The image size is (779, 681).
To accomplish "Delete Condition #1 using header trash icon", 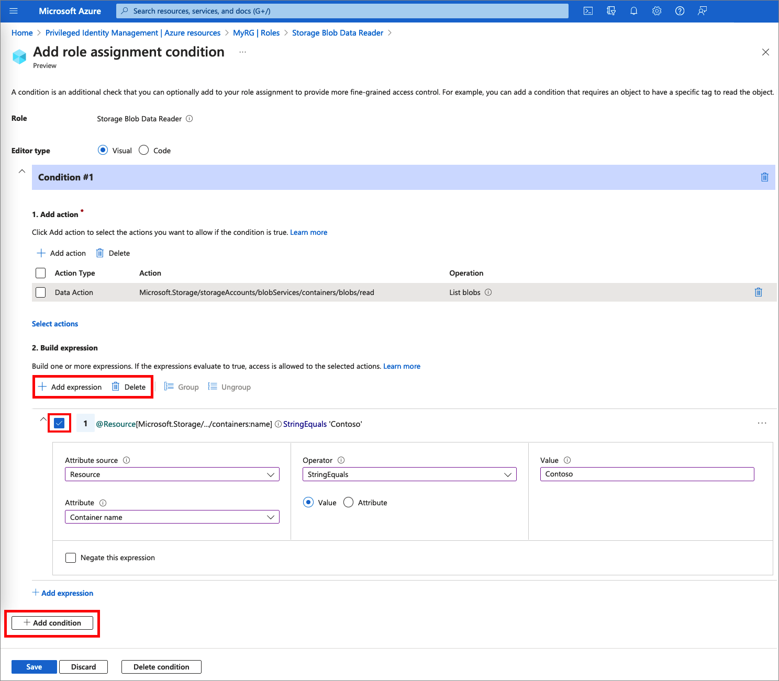I will (764, 177).
